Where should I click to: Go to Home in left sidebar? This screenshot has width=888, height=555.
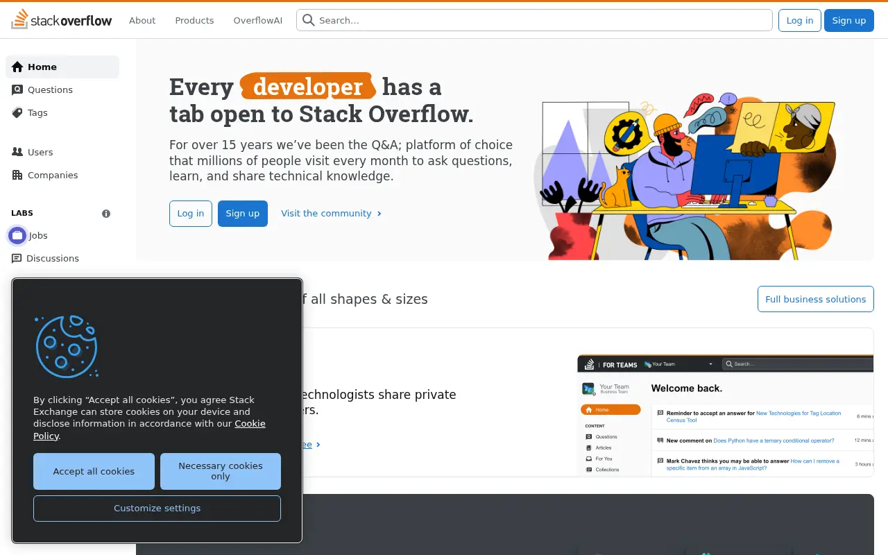(x=62, y=67)
